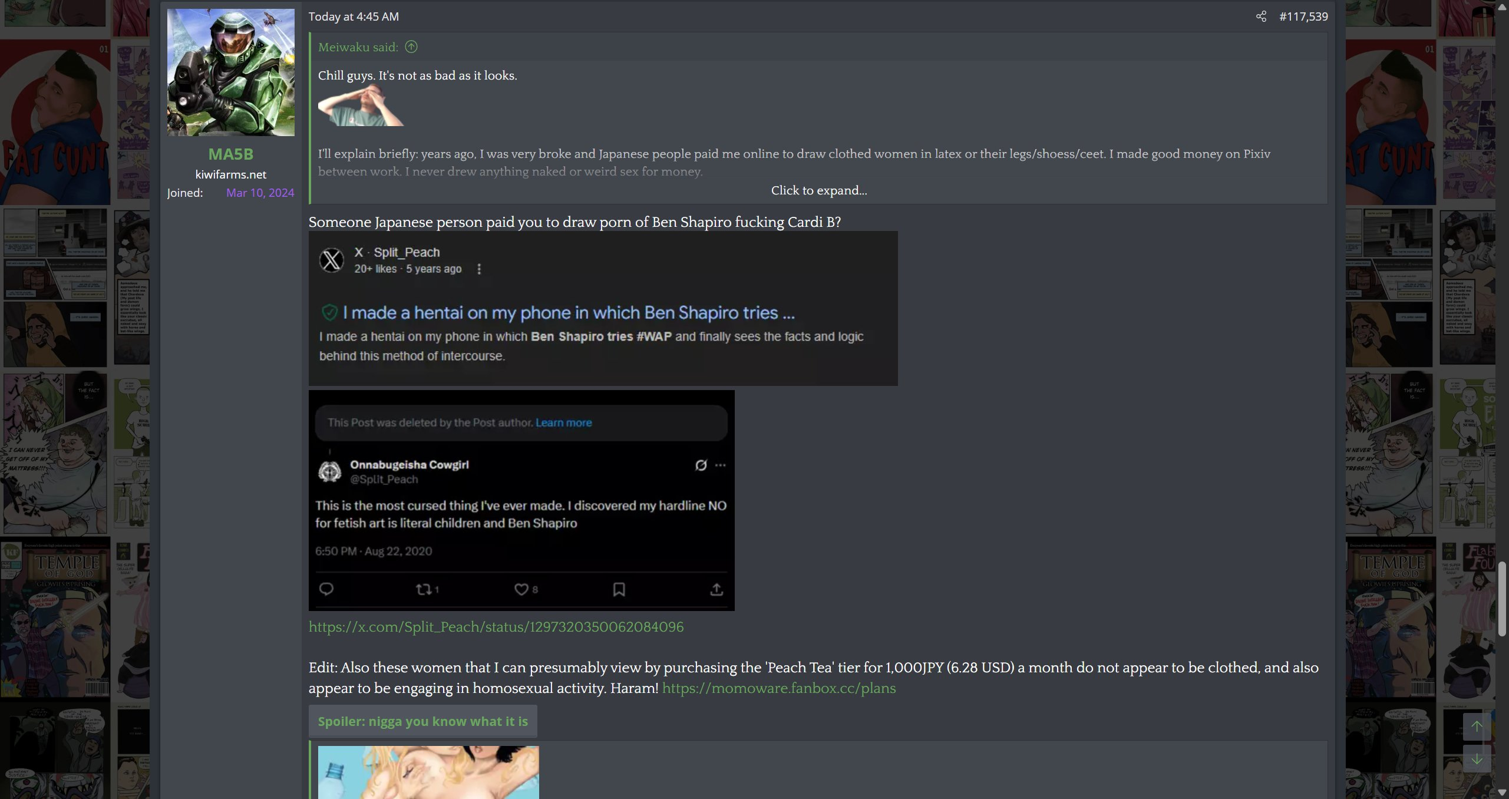Screen dimensions: 1509x799
Task: Click the post timestamp Today at 4:45 AM
Action: [x=354, y=16]
